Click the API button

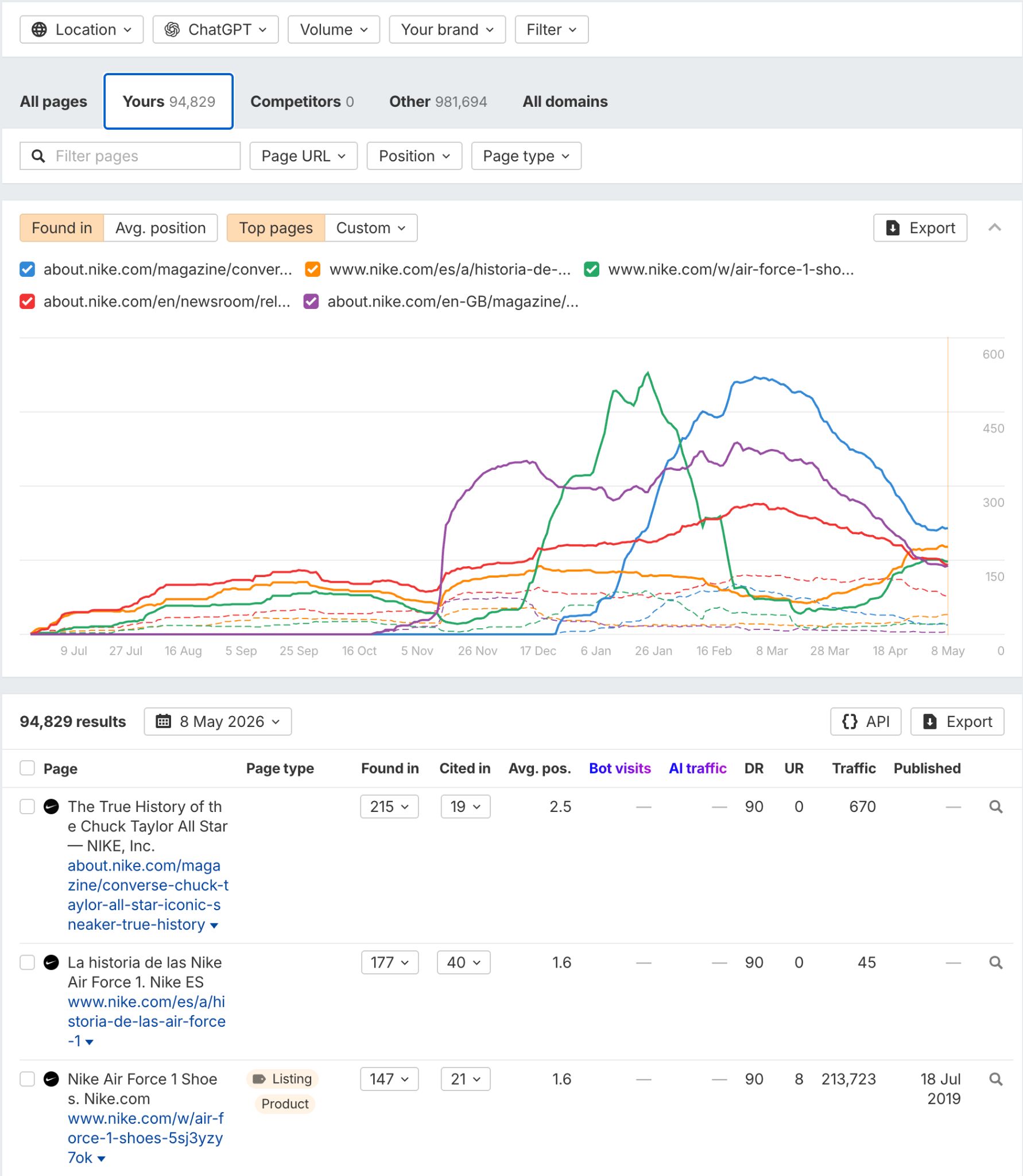click(x=866, y=721)
